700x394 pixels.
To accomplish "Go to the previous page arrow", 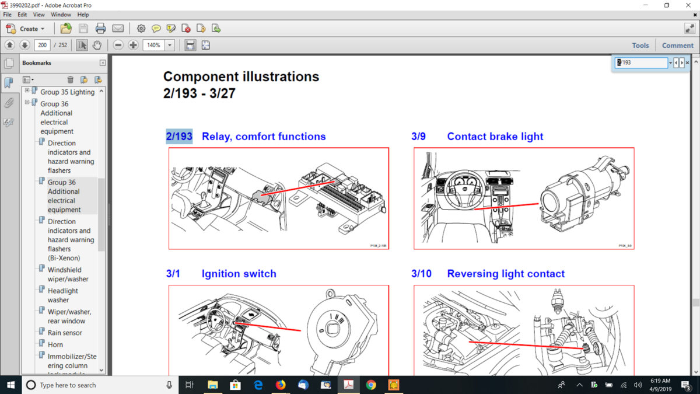I will click(x=10, y=45).
